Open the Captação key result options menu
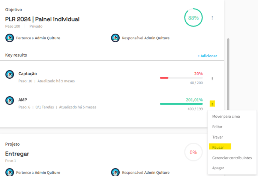 (x=212, y=79)
